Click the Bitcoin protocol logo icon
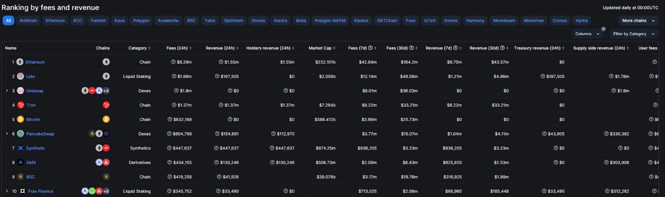This screenshot has width=665, height=197. pos(21,119)
